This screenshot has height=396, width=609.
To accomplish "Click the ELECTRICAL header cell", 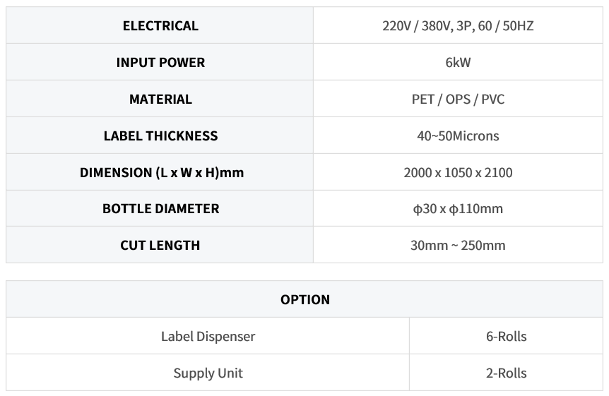I will pos(160,25).
